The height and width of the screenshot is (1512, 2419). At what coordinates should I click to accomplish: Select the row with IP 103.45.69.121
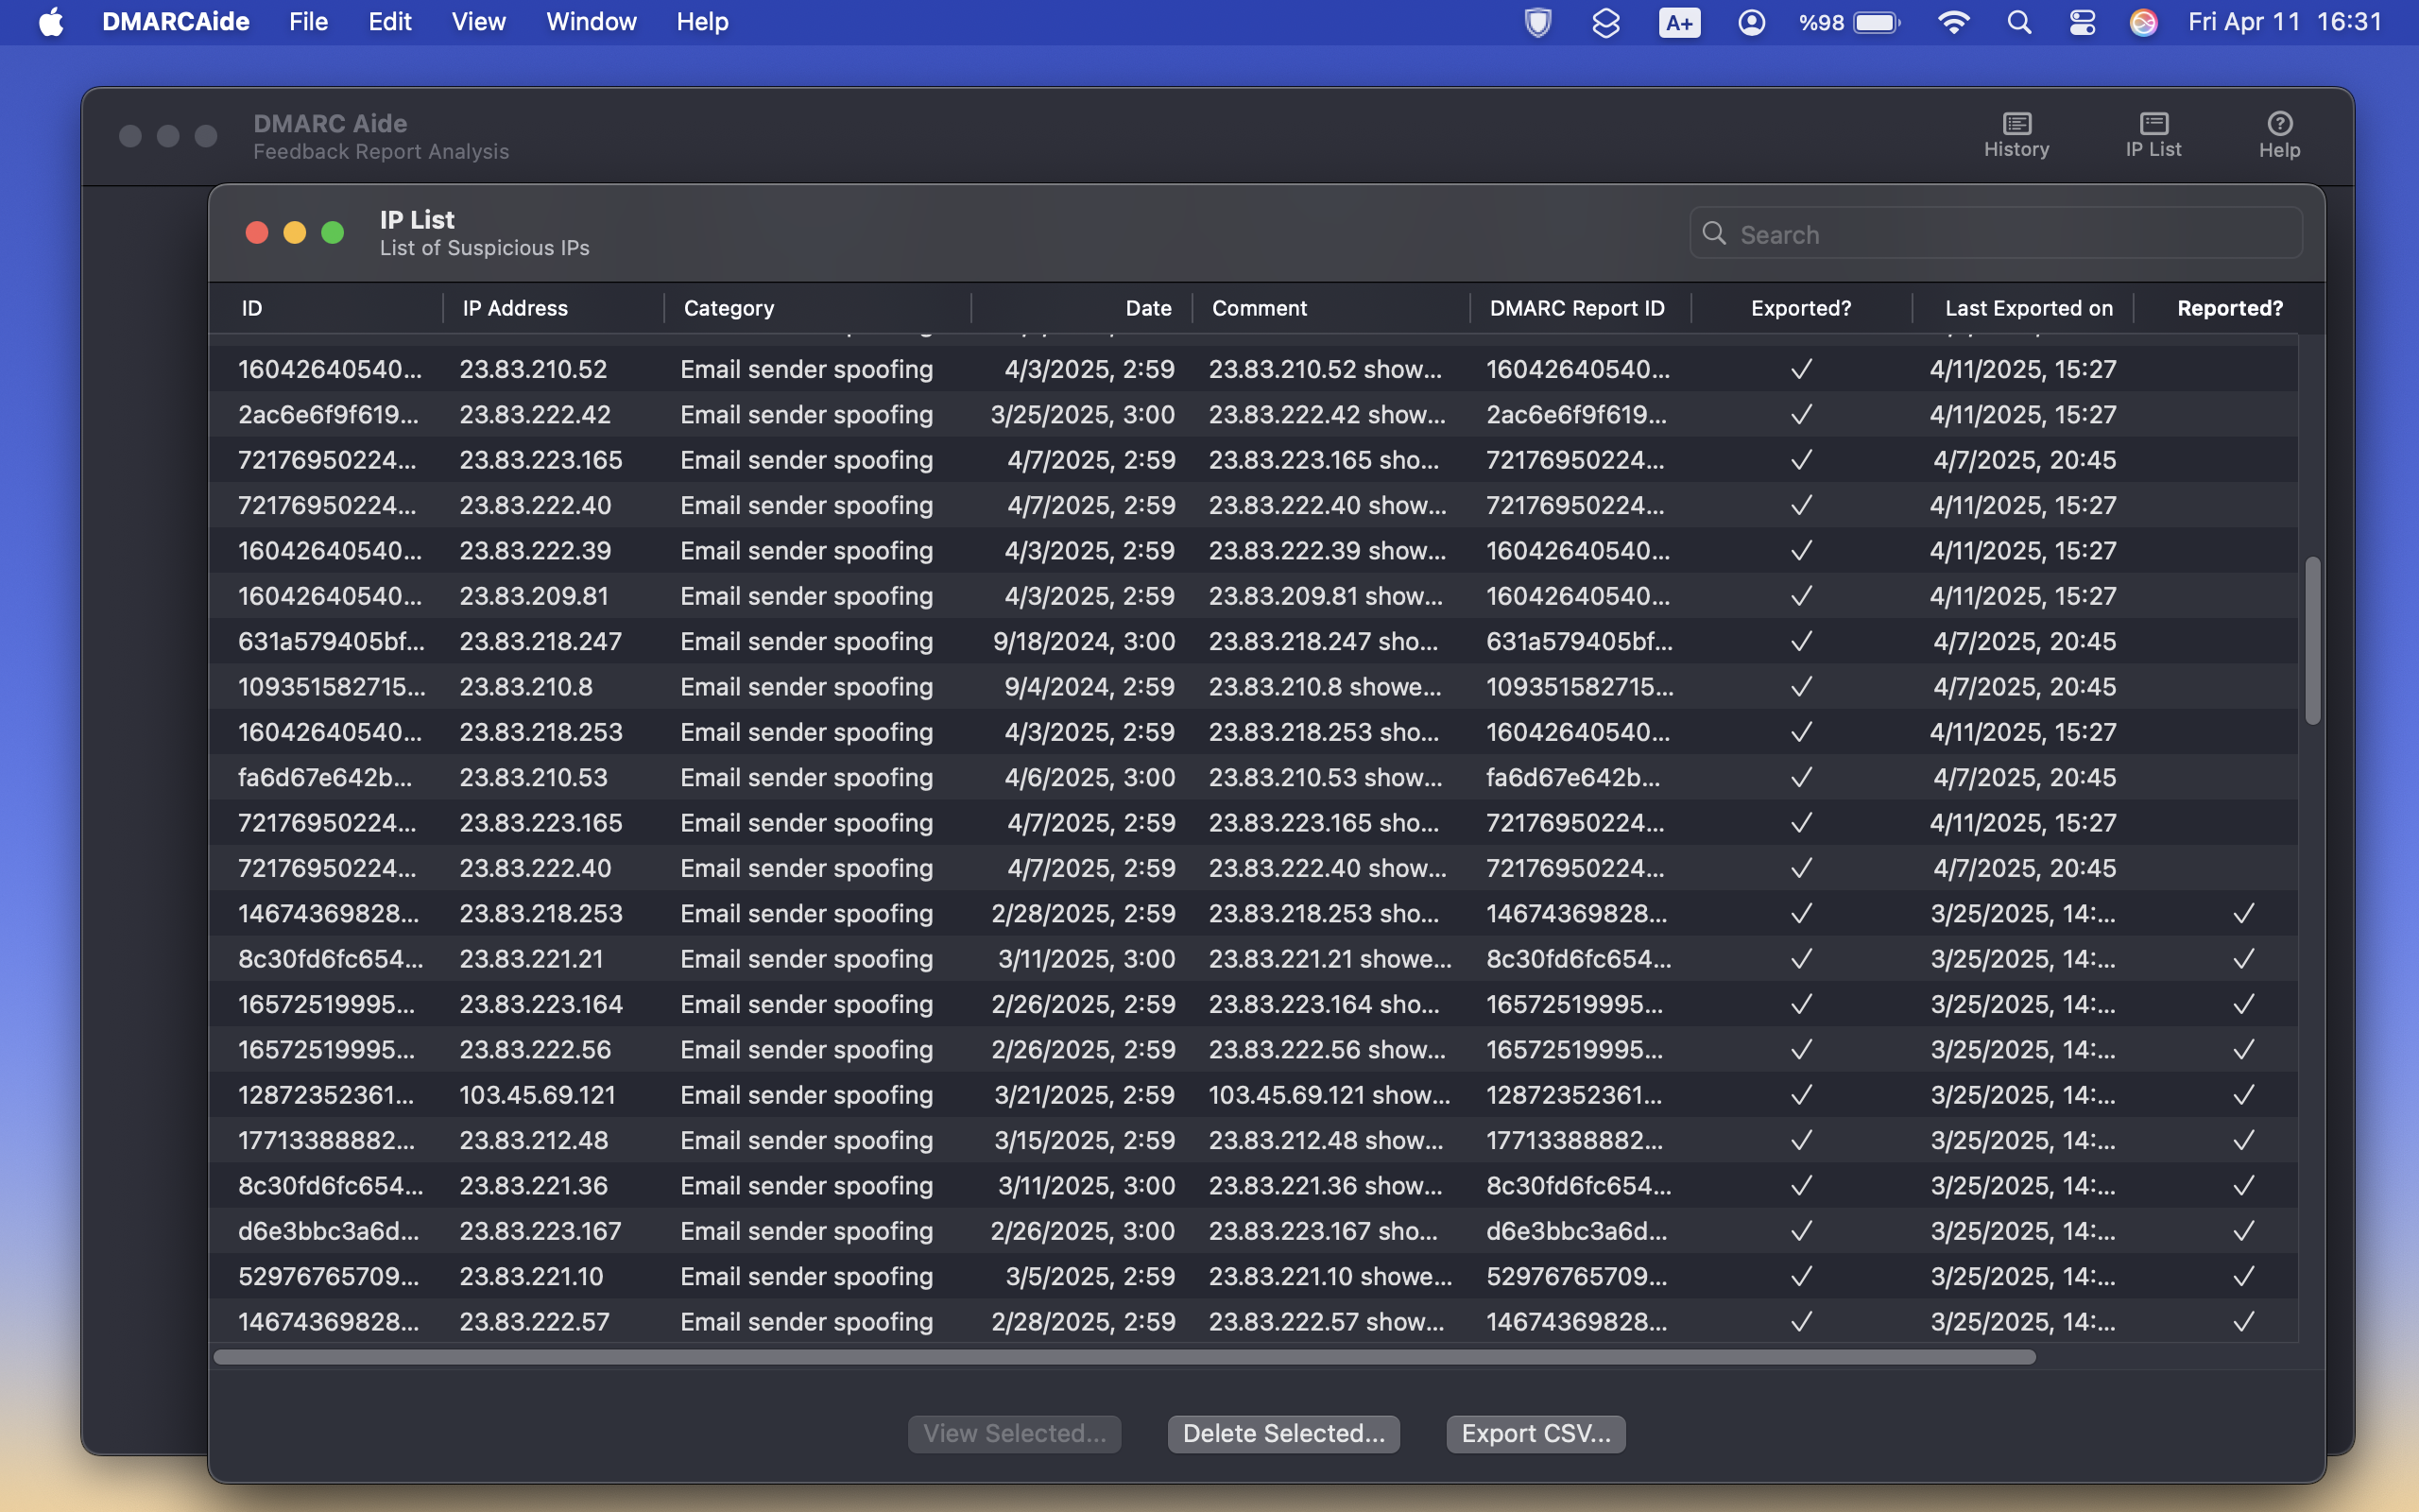click(x=1254, y=1095)
